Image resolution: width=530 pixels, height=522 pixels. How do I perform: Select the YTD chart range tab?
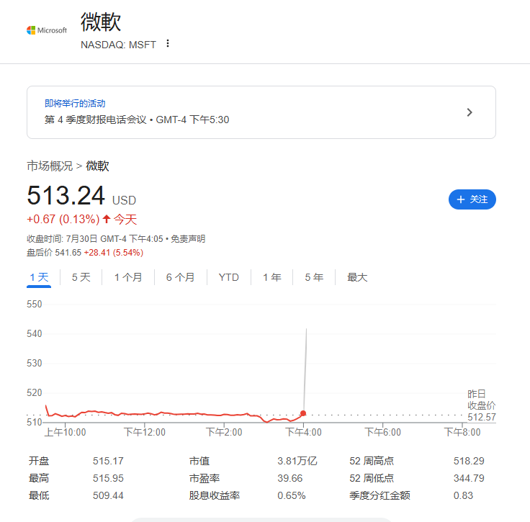click(x=229, y=277)
